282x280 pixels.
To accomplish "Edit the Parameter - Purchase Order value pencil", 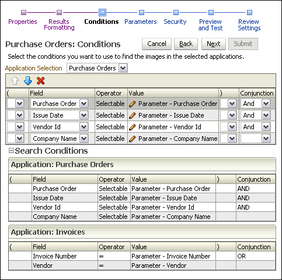I will coord(133,104).
